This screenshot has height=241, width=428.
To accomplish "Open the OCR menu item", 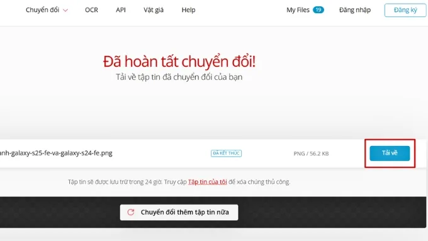I will (x=91, y=10).
